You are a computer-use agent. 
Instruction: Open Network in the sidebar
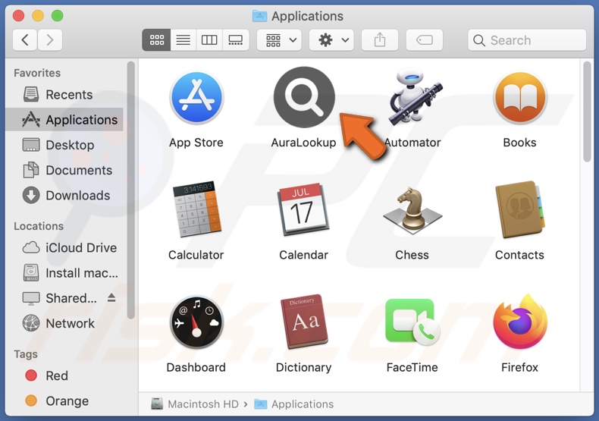64,323
